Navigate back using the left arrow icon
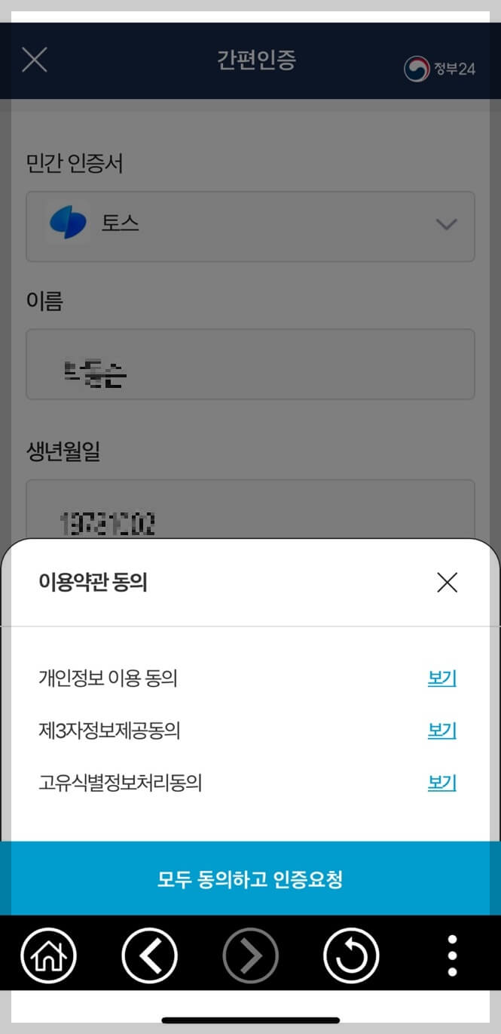 (149, 954)
